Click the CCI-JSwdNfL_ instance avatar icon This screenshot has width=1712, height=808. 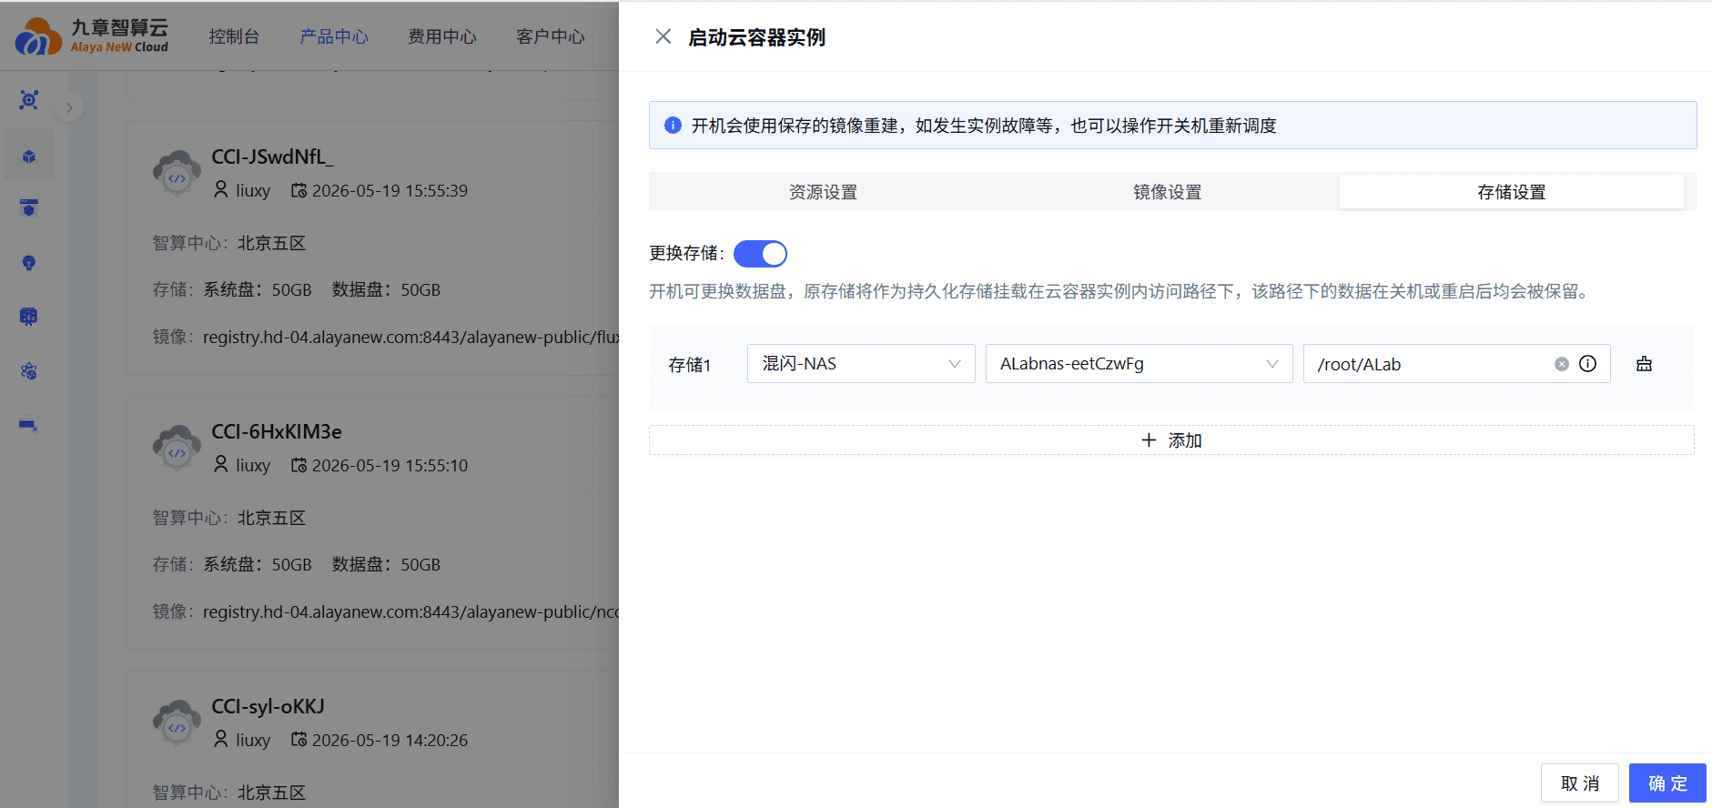click(x=177, y=174)
